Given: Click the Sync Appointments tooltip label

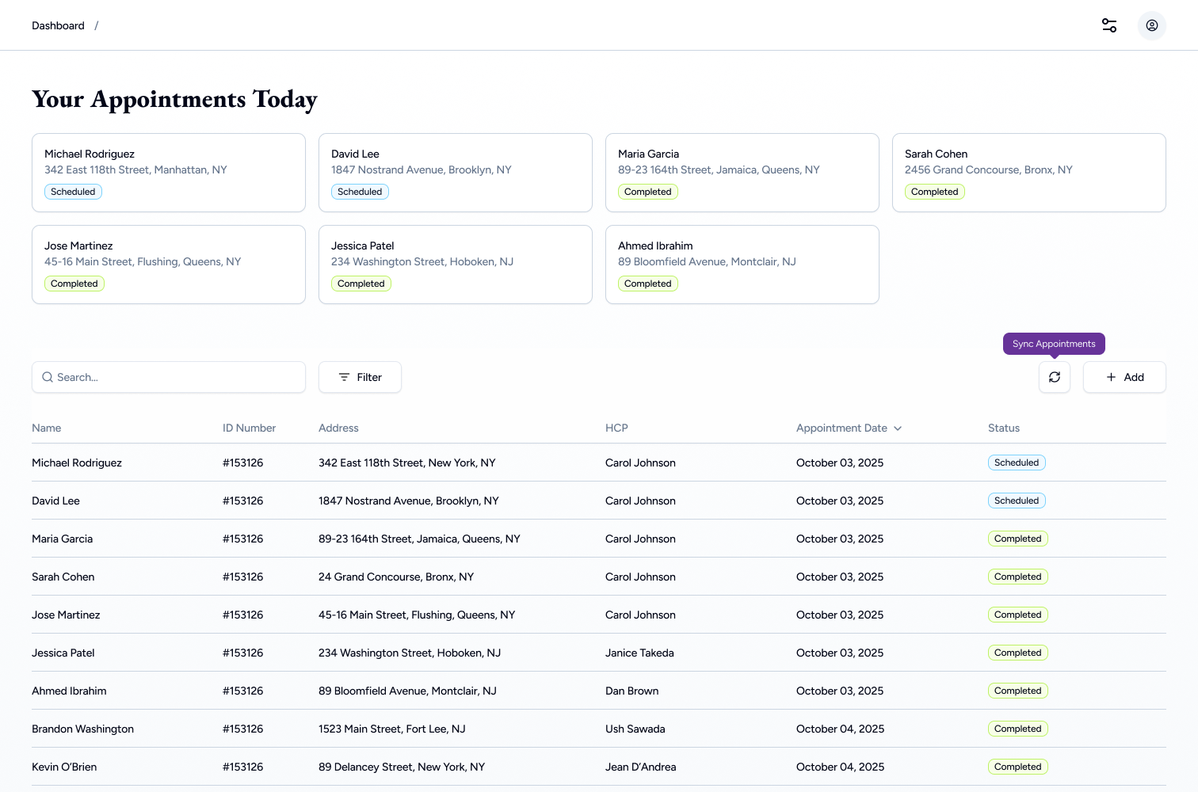Looking at the screenshot, I should pos(1054,343).
